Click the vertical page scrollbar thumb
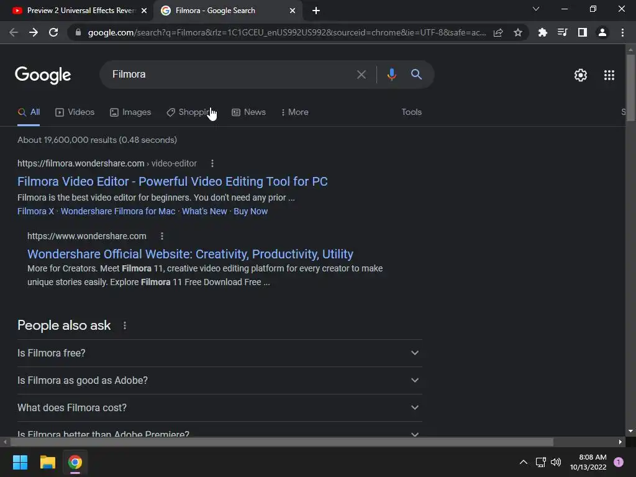The height and width of the screenshot is (477, 636). [630, 87]
